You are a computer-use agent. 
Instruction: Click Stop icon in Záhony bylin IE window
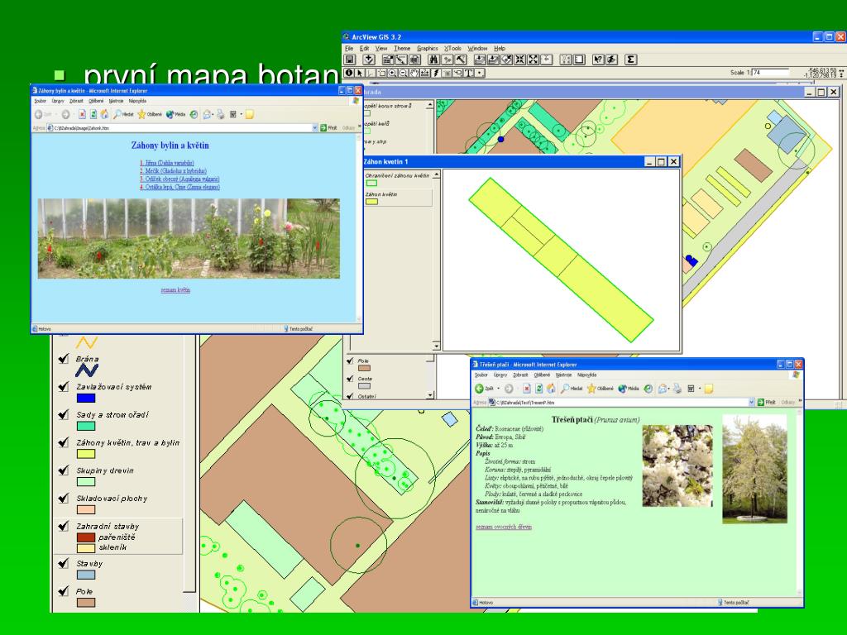[82, 114]
